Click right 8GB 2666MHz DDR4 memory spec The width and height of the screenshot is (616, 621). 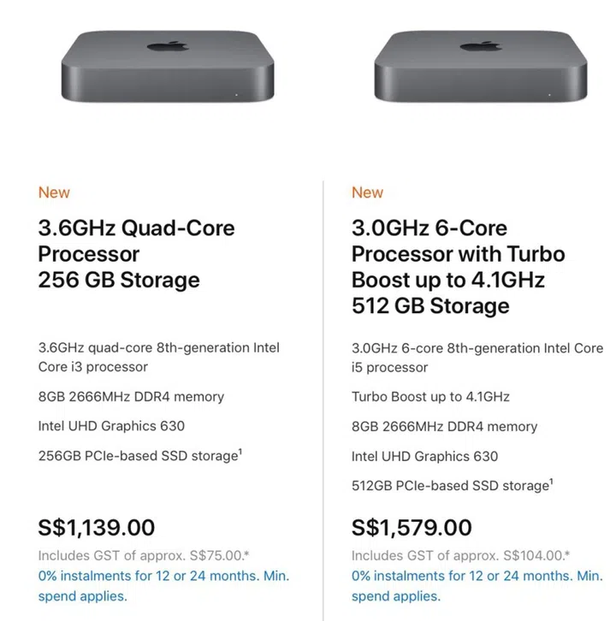[444, 427]
